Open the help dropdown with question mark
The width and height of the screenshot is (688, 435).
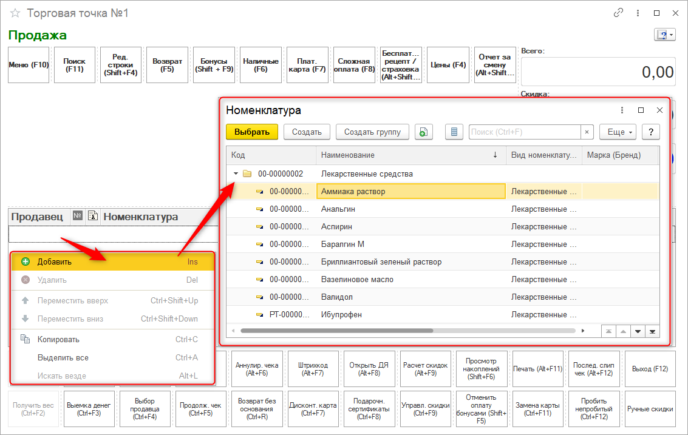(x=664, y=35)
